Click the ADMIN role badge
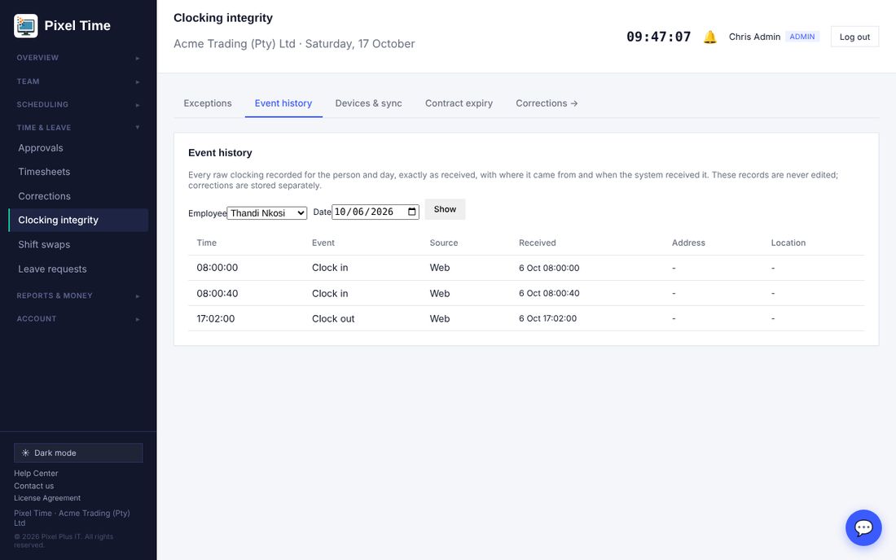 [x=802, y=37]
